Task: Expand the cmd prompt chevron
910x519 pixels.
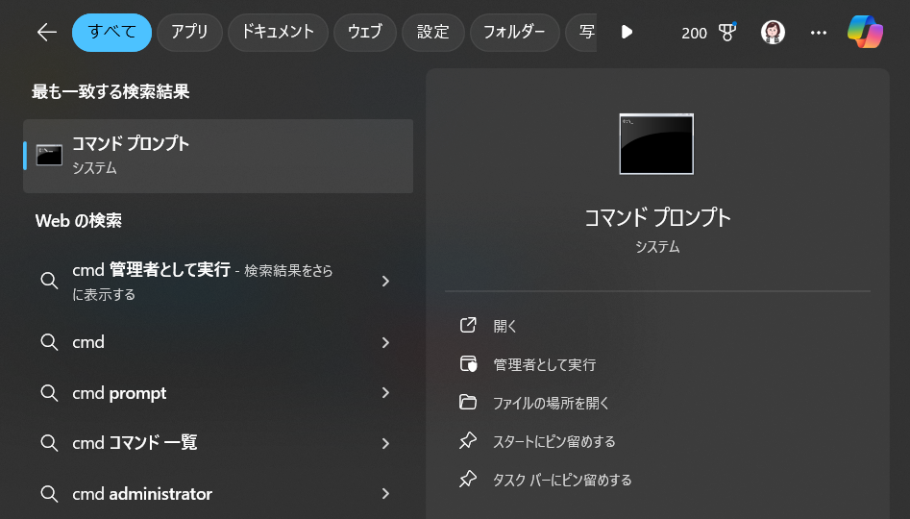Action: (385, 393)
